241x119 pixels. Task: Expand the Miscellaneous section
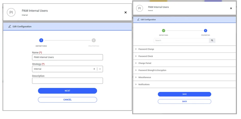click(184, 77)
